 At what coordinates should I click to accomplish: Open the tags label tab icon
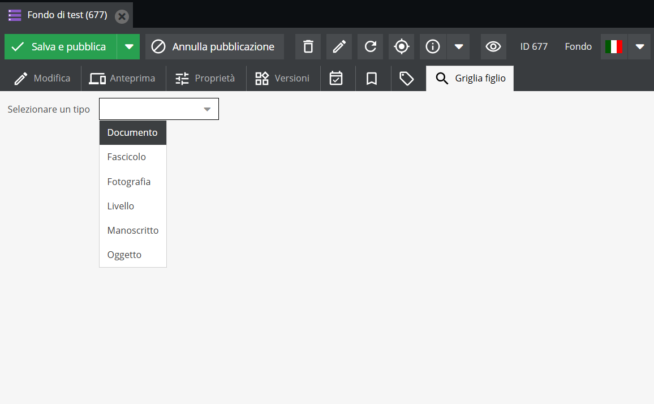click(407, 79)
